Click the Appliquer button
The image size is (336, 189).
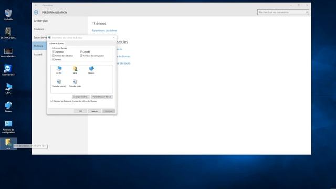(109, 111)
